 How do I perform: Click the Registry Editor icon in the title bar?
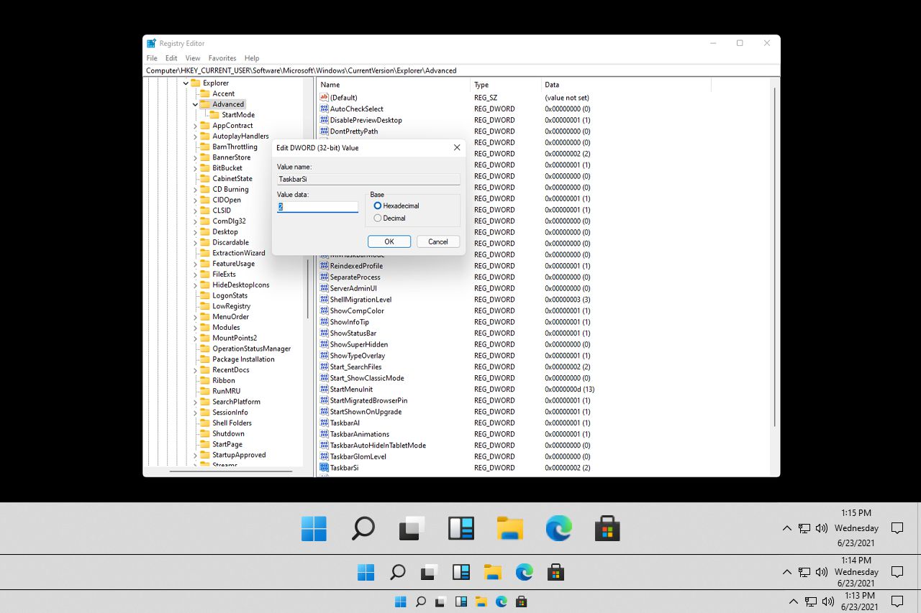[150, 42]
